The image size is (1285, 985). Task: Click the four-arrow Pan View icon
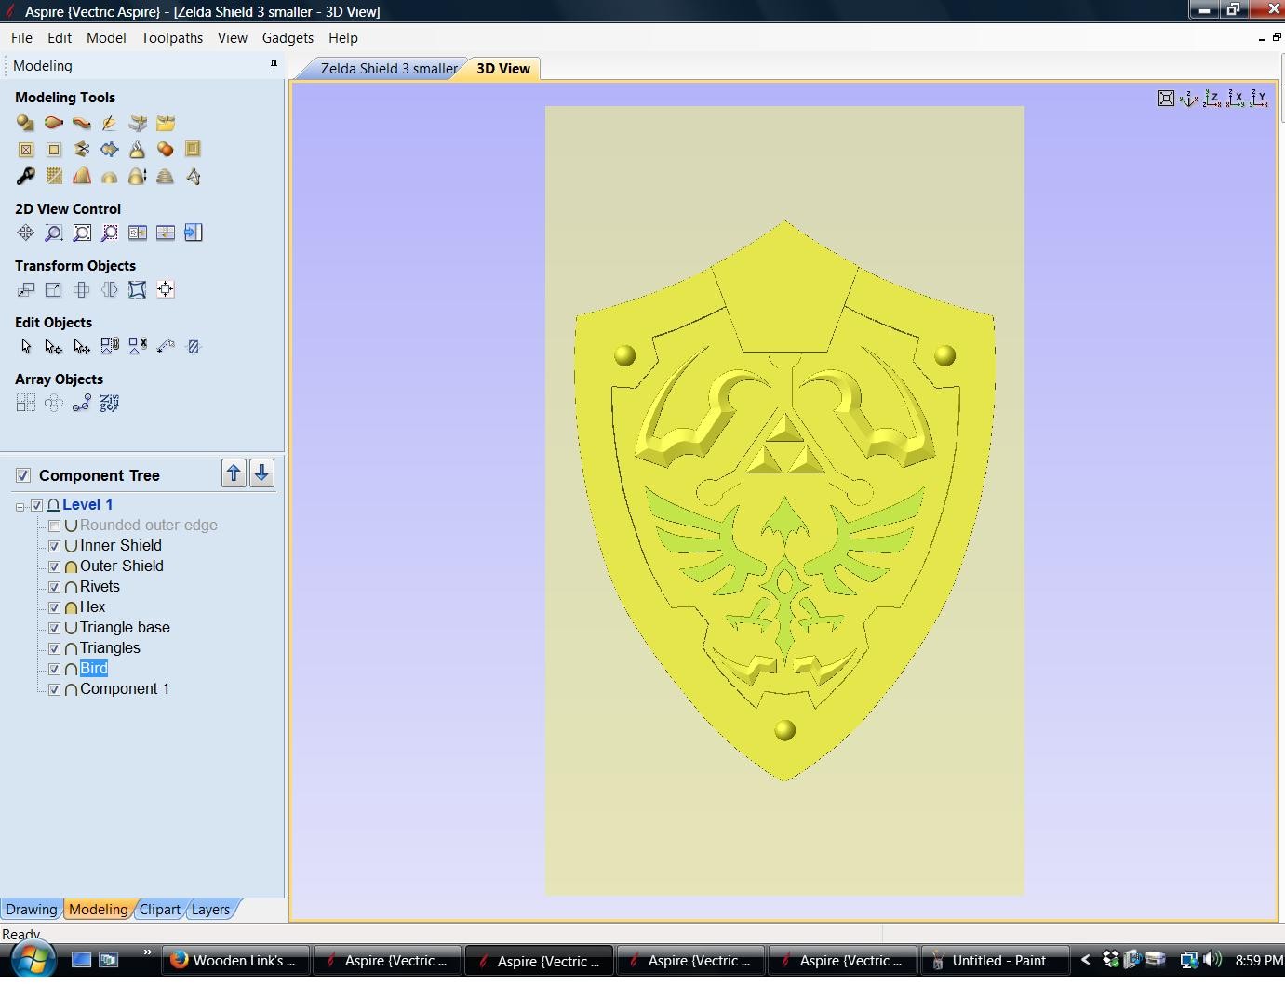pyautogui.click(x=26, y=233)
